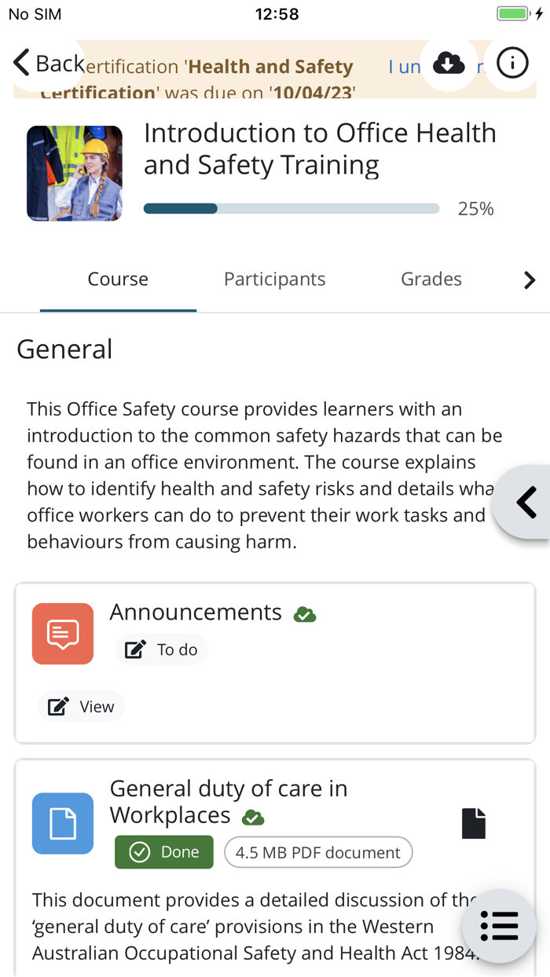The width and height of the screenshot is (550, 977).
Task: Open the course index list icon
Action: point(500,926)
